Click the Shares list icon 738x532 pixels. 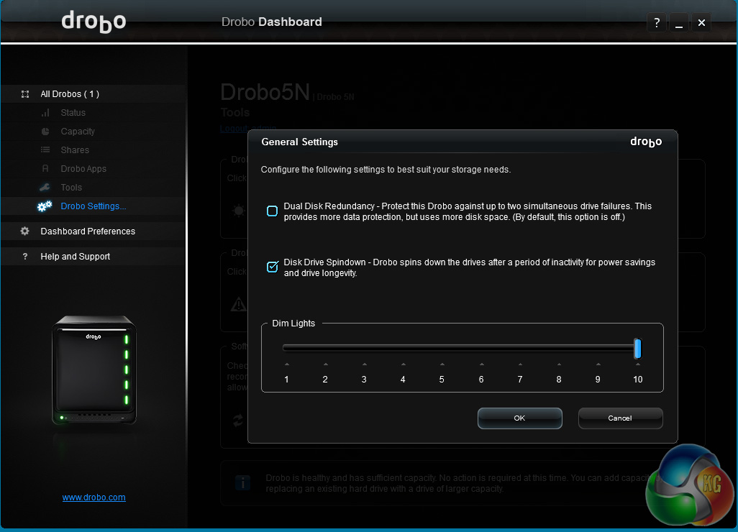point(45,150)
